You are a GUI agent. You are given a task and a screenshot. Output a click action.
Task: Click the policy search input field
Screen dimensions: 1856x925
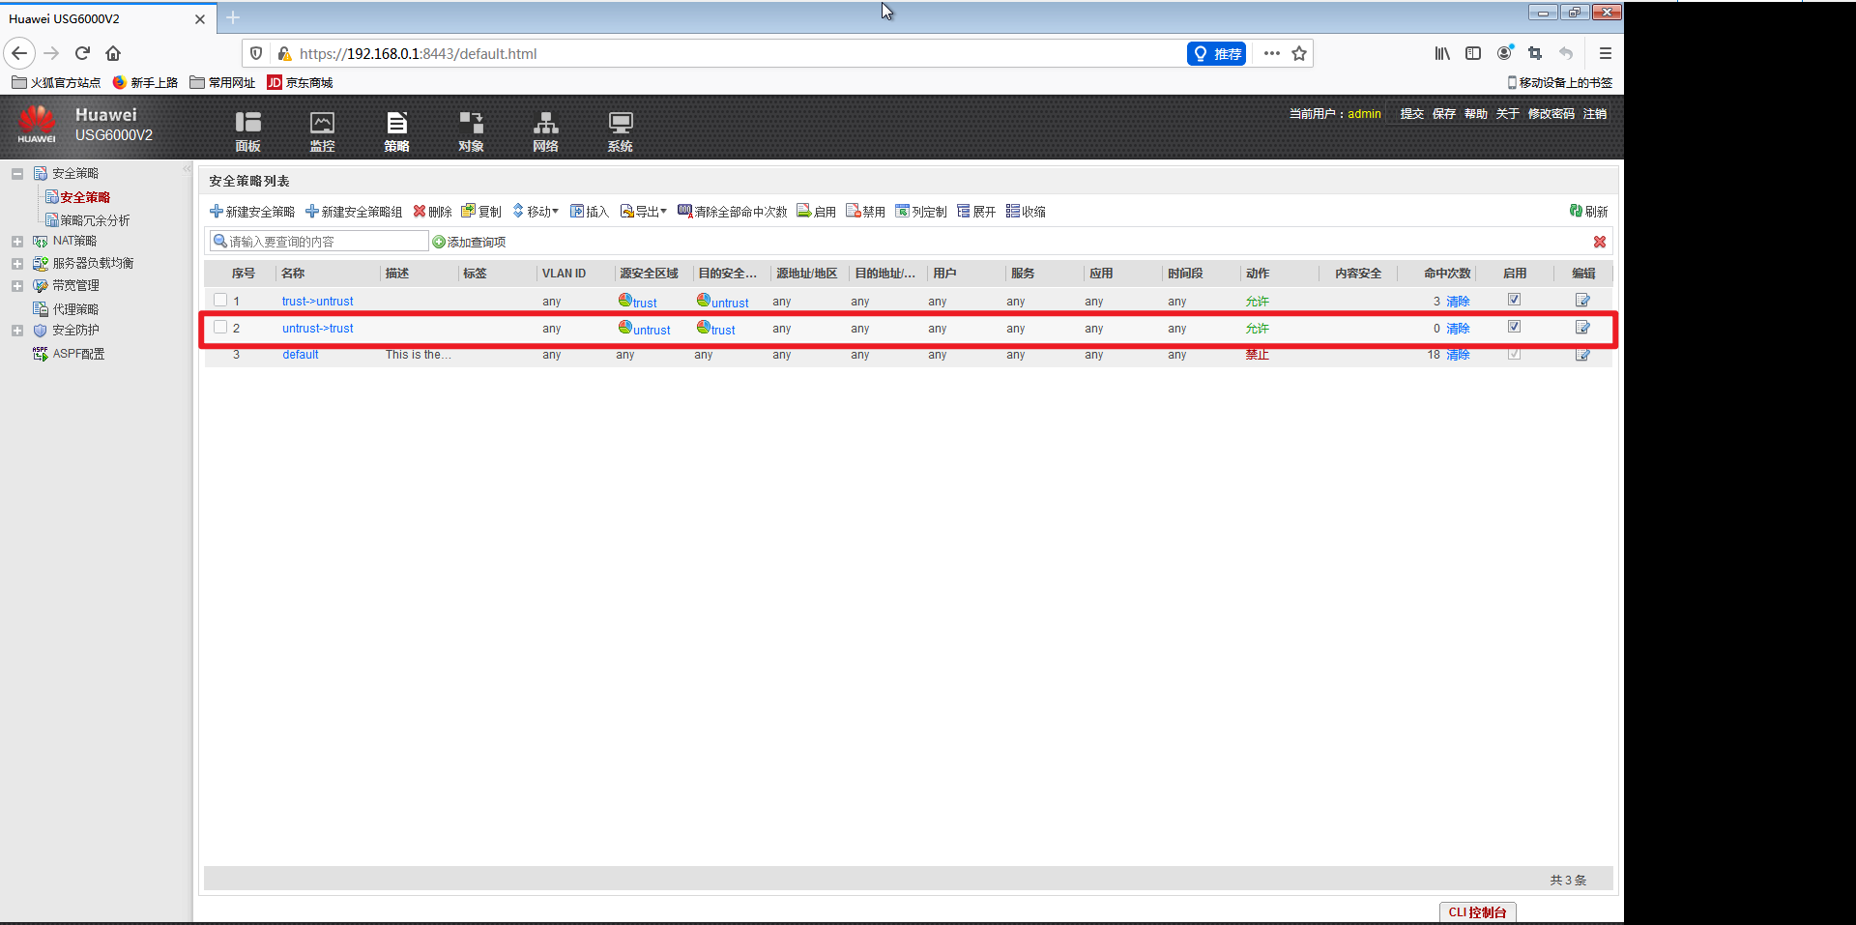pyautogui.click(x=319, y=242)
